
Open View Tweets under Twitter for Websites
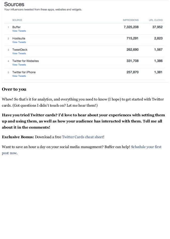[x=19, y=65]
